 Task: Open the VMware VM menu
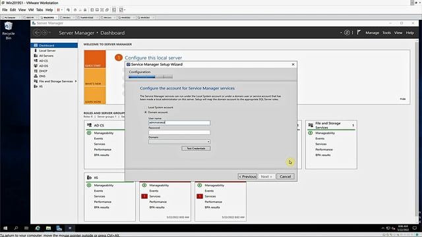click(x=31, y=10)
